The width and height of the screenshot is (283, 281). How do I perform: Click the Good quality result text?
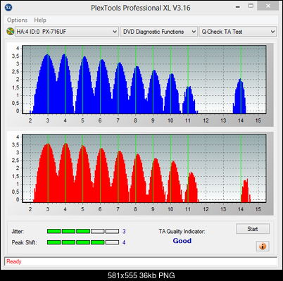coord(182,241)
